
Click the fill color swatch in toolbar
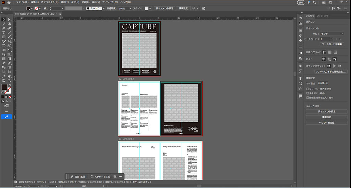coord(4,87)
